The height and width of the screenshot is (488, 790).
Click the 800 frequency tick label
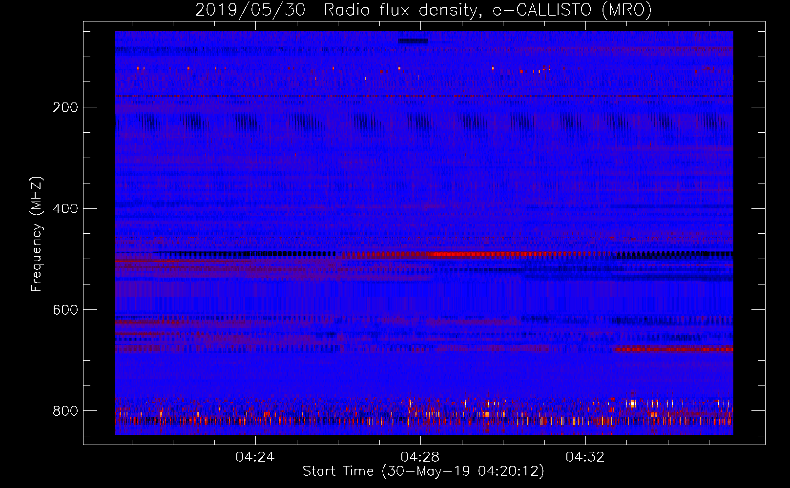click(x=65, y=411)
